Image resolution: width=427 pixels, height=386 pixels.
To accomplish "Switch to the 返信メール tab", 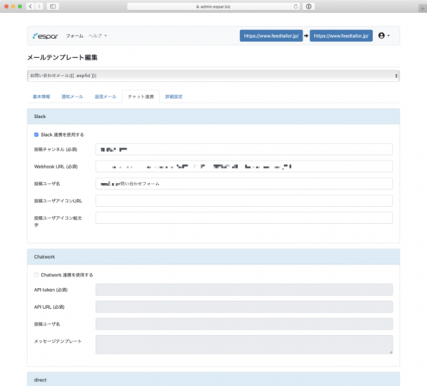I will (x=105, y=96).
